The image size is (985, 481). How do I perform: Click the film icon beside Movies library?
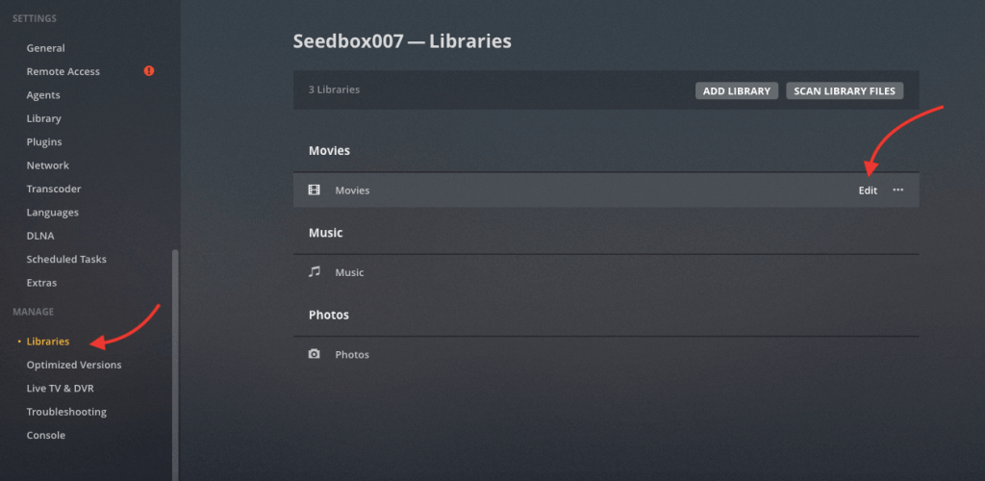point(314,190)
